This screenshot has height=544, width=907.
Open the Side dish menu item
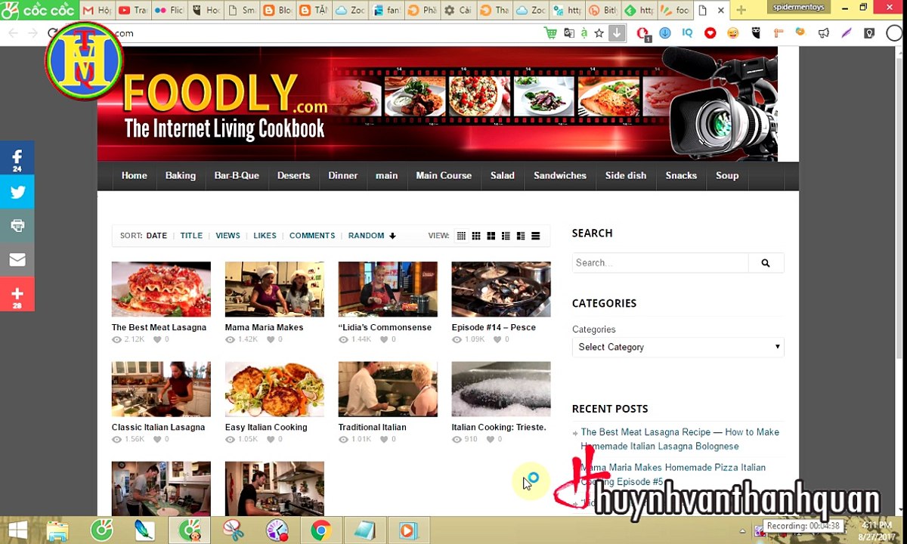click(x=626, y=175)
